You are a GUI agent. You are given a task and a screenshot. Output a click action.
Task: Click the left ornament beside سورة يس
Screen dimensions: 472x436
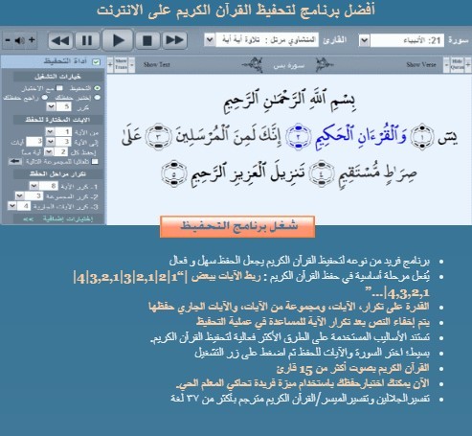click(x=253, y=65)
